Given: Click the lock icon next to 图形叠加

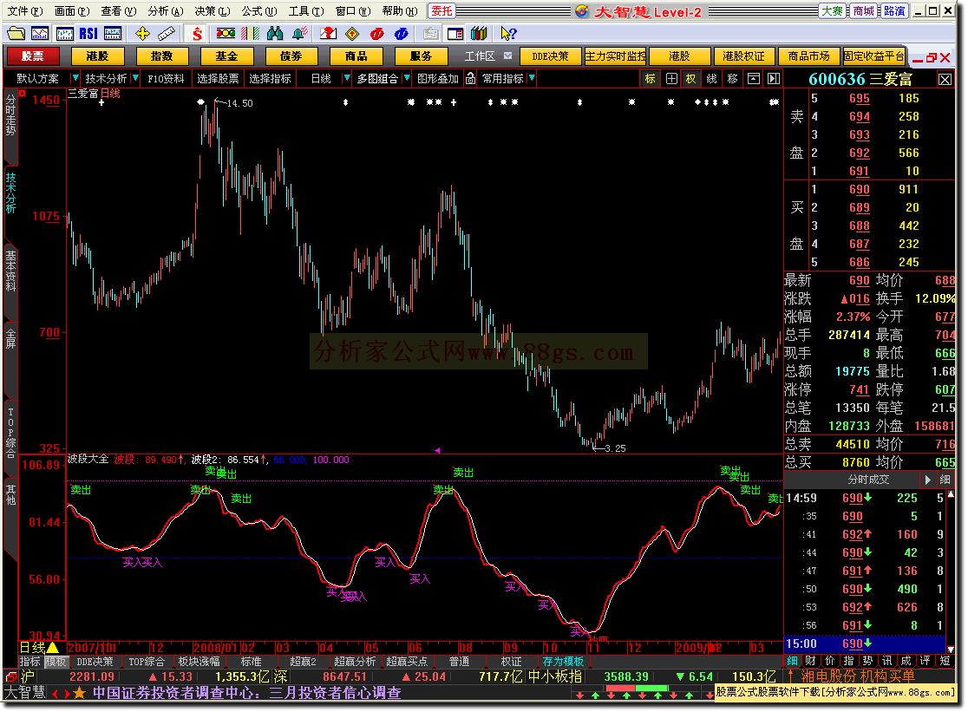Looking at the screenshot, I should click(x=470, y=78).
